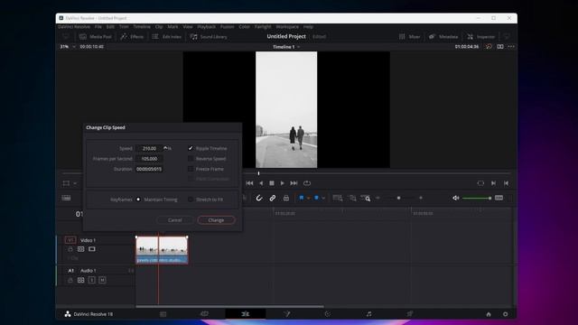578x325 pixels.
Task: Jump to previous clip button
Action: [x=506, y=183]
